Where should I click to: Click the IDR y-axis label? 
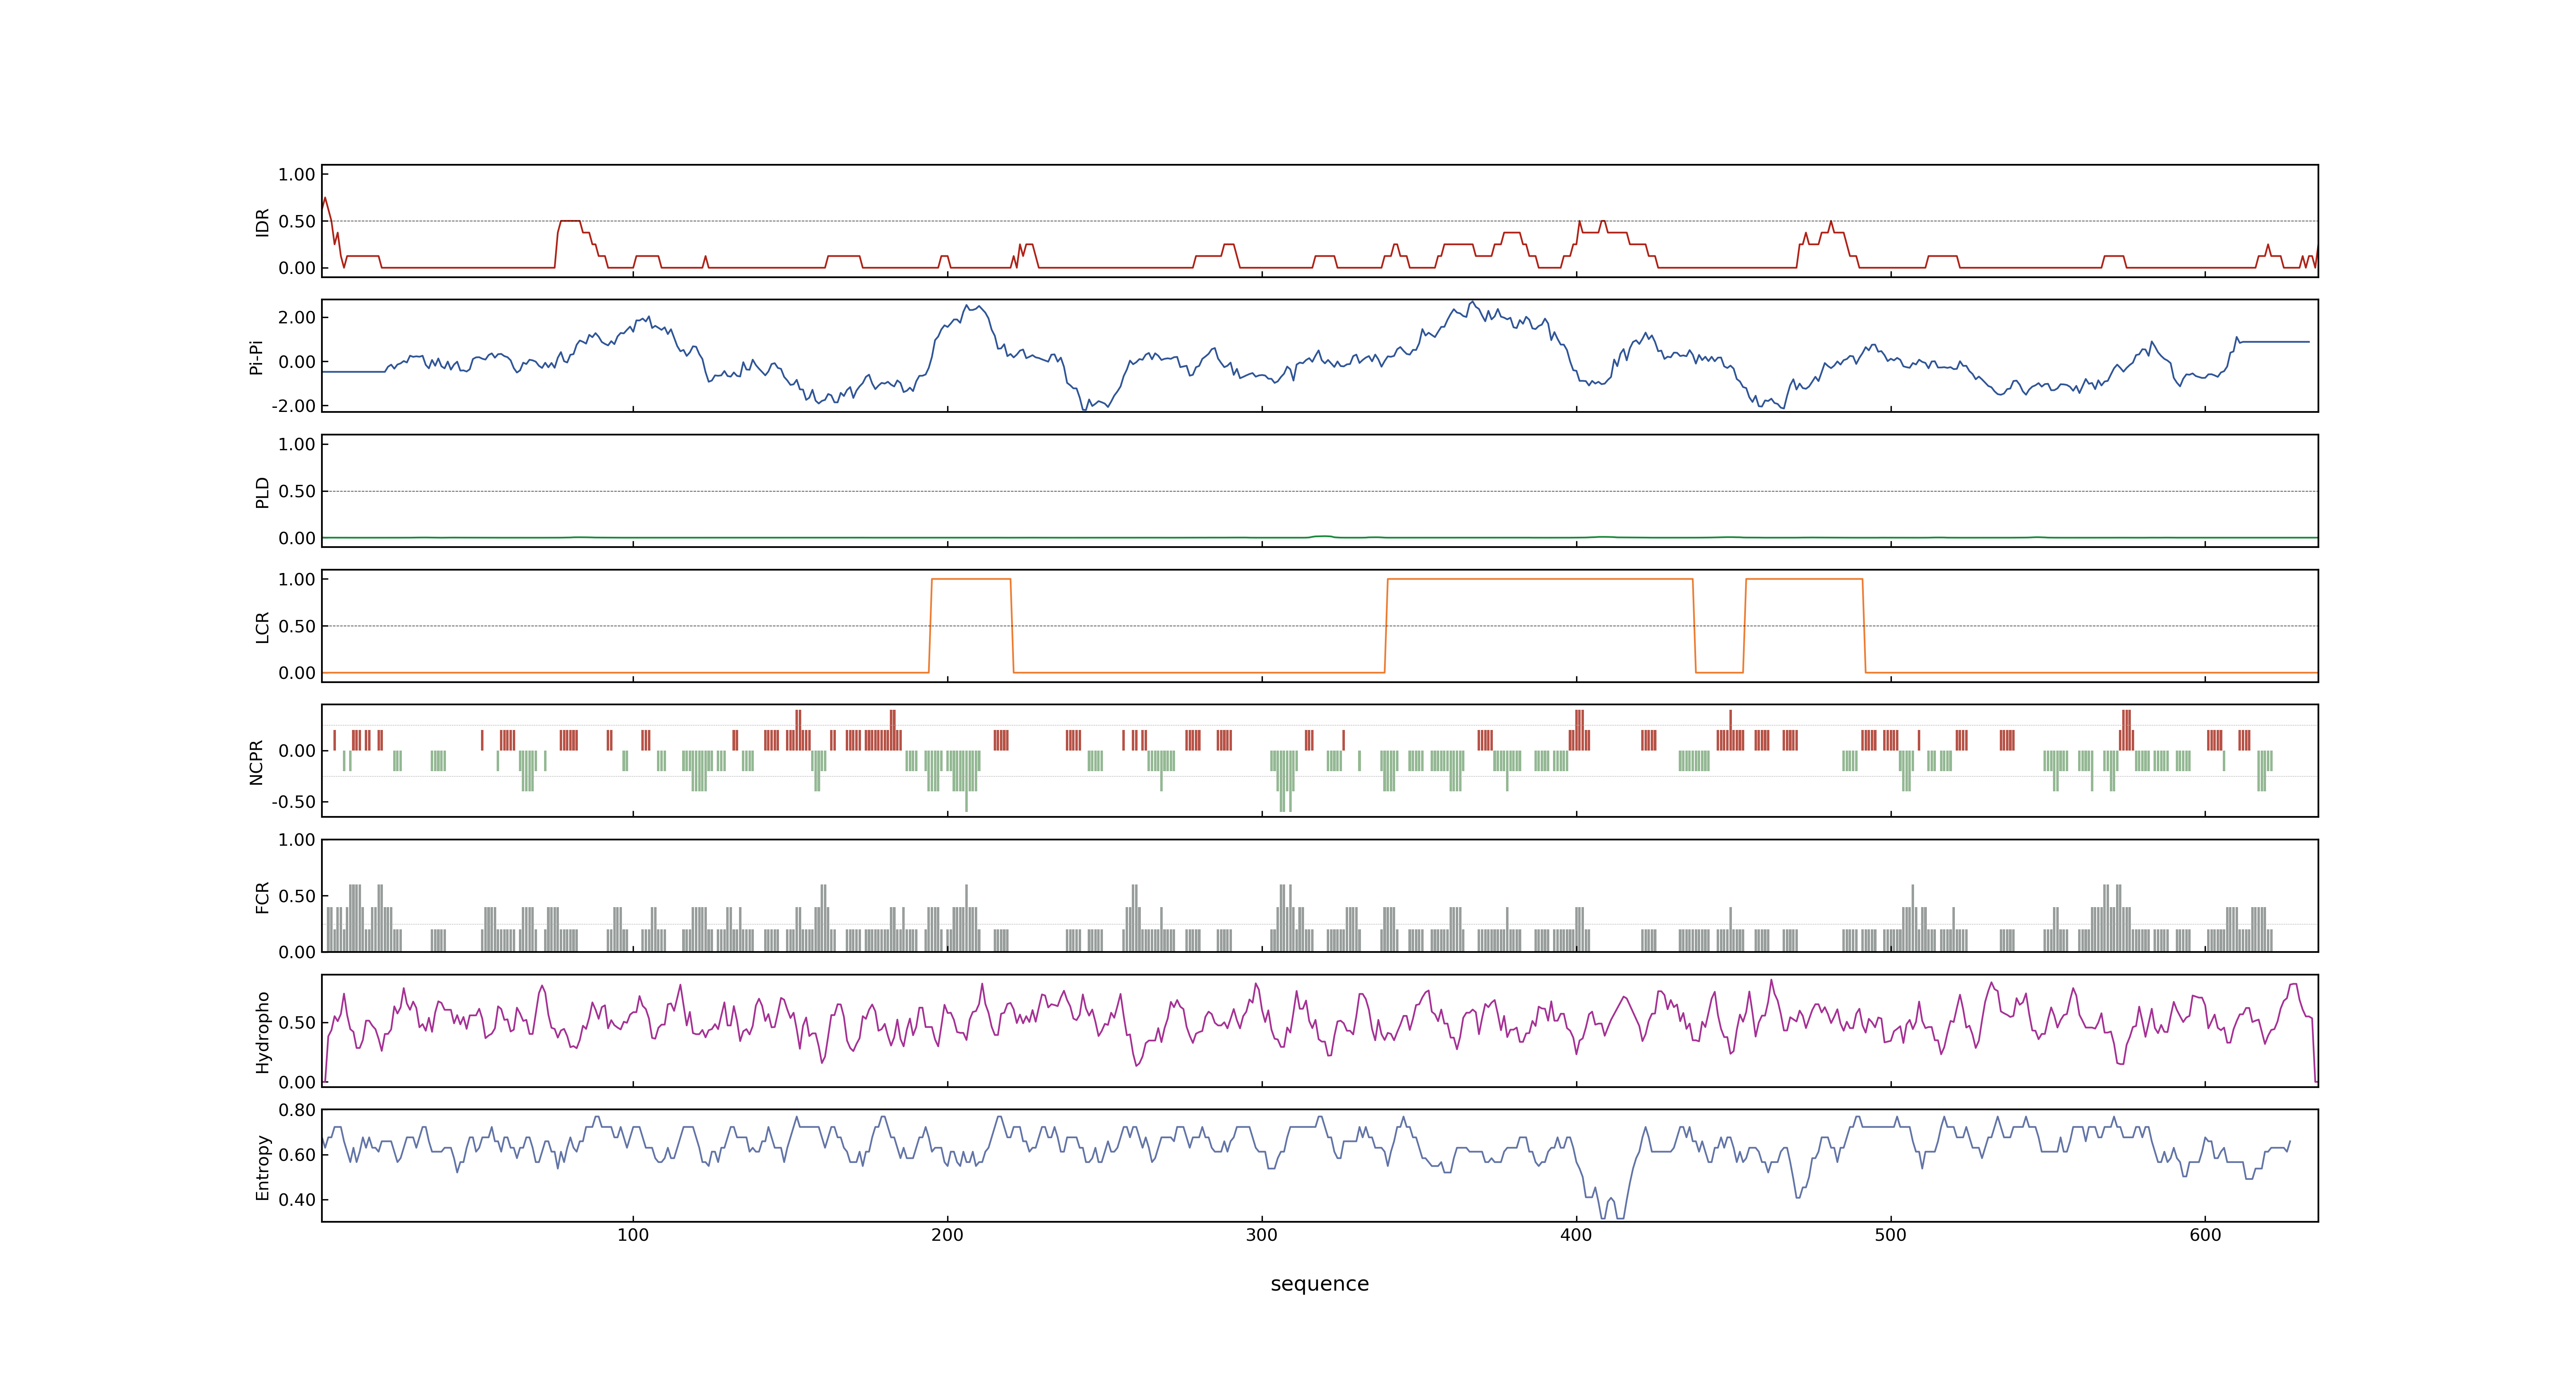263,222
